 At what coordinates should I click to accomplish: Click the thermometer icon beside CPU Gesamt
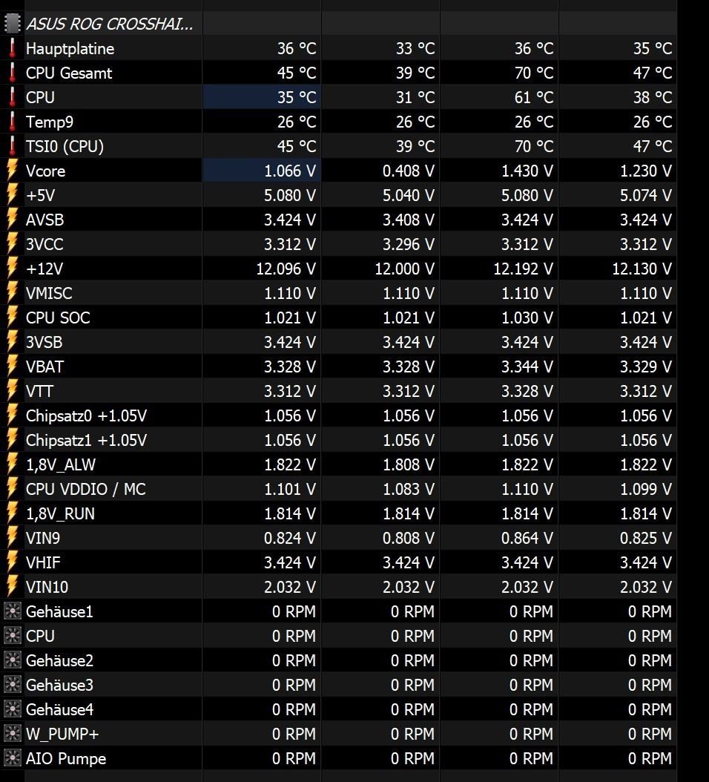[x=13, y=73]
